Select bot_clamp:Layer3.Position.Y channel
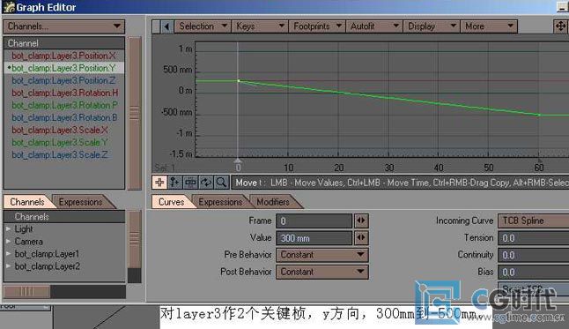This screenshot has height=329, width=569. click(x=64, y=68)
